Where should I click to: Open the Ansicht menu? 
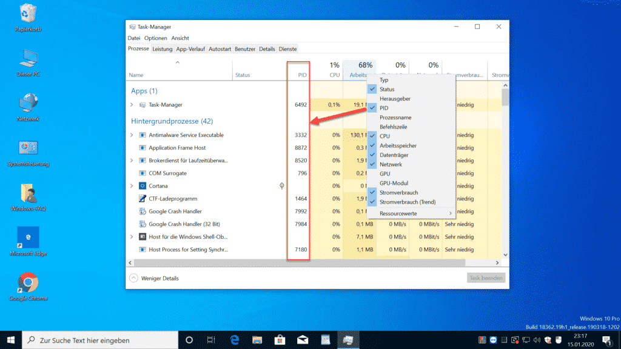pyautogui.click(x=180, y=38)
